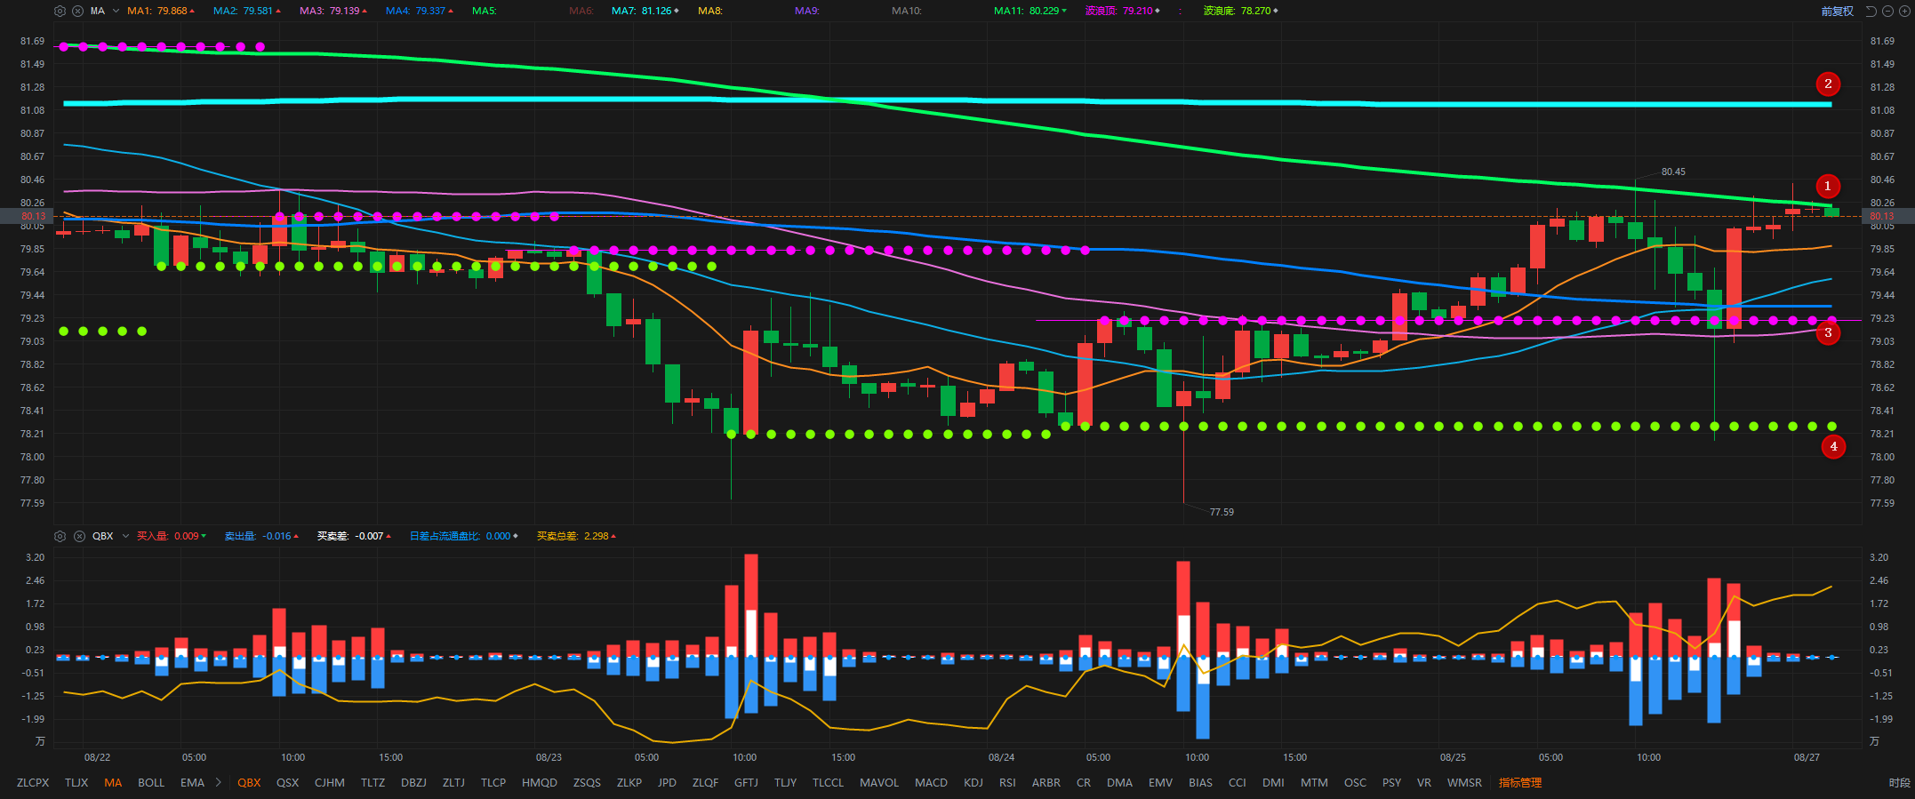
Task: Open the EMV indicator tab
Action: tap(1160, 782)
